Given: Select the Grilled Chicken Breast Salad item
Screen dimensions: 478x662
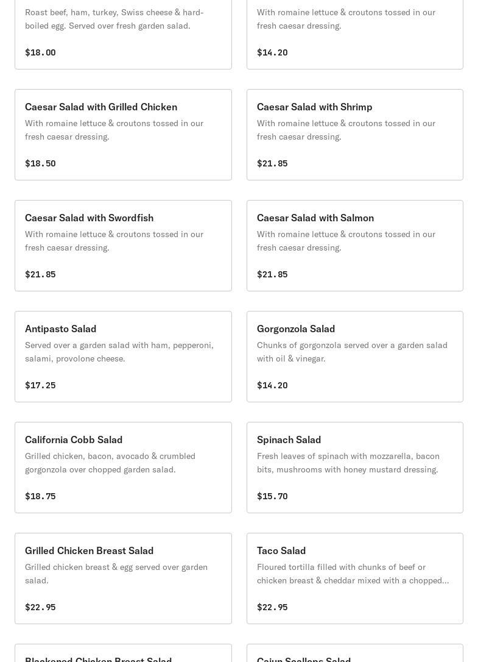Looking at the screenshot, I should 123,578.
